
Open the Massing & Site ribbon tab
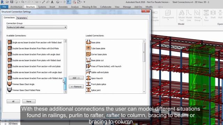coord(89,7)
